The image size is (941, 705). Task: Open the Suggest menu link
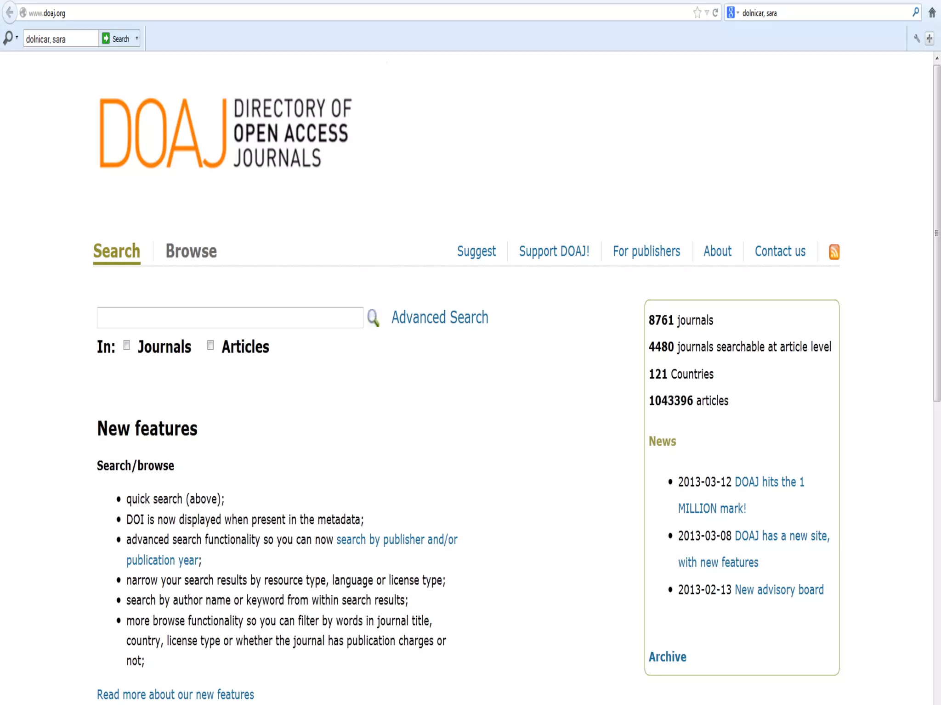tap(476, 252)
